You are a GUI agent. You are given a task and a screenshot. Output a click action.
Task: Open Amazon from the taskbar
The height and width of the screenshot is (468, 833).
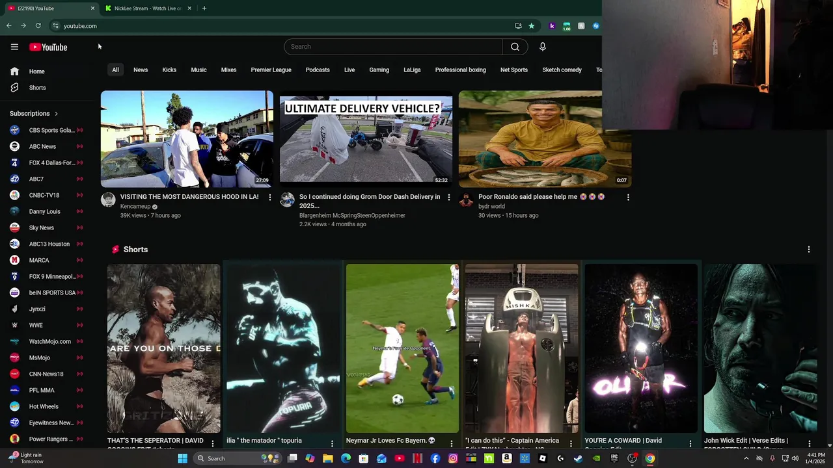[x=507, y=458]
